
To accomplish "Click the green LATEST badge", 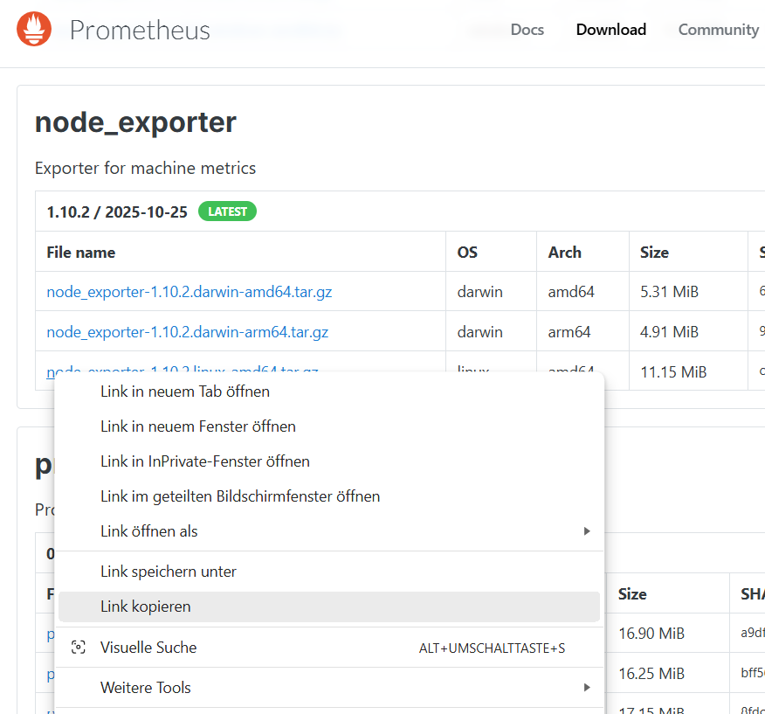I will click(227, 211).
